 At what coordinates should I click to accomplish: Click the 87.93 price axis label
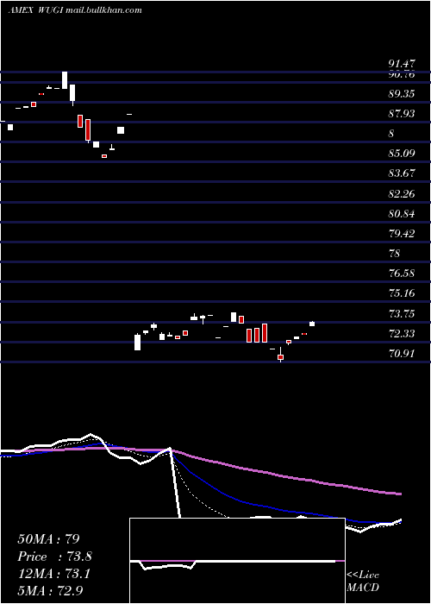402,114
